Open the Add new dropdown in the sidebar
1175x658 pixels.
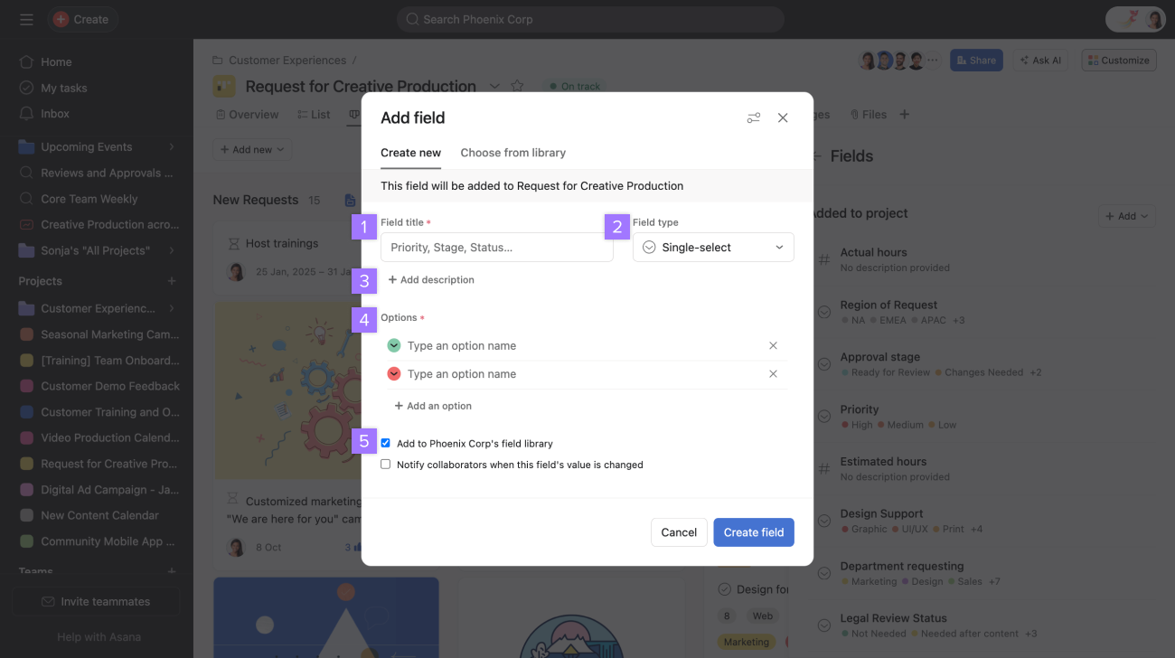pos(251,149)
